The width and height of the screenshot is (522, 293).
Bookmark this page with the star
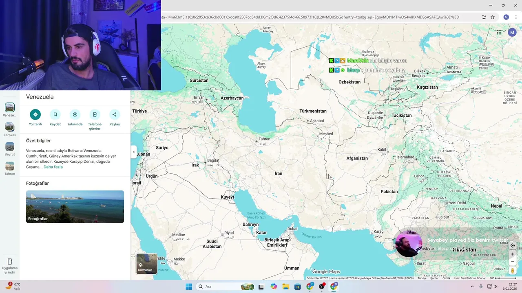(493, 17)
